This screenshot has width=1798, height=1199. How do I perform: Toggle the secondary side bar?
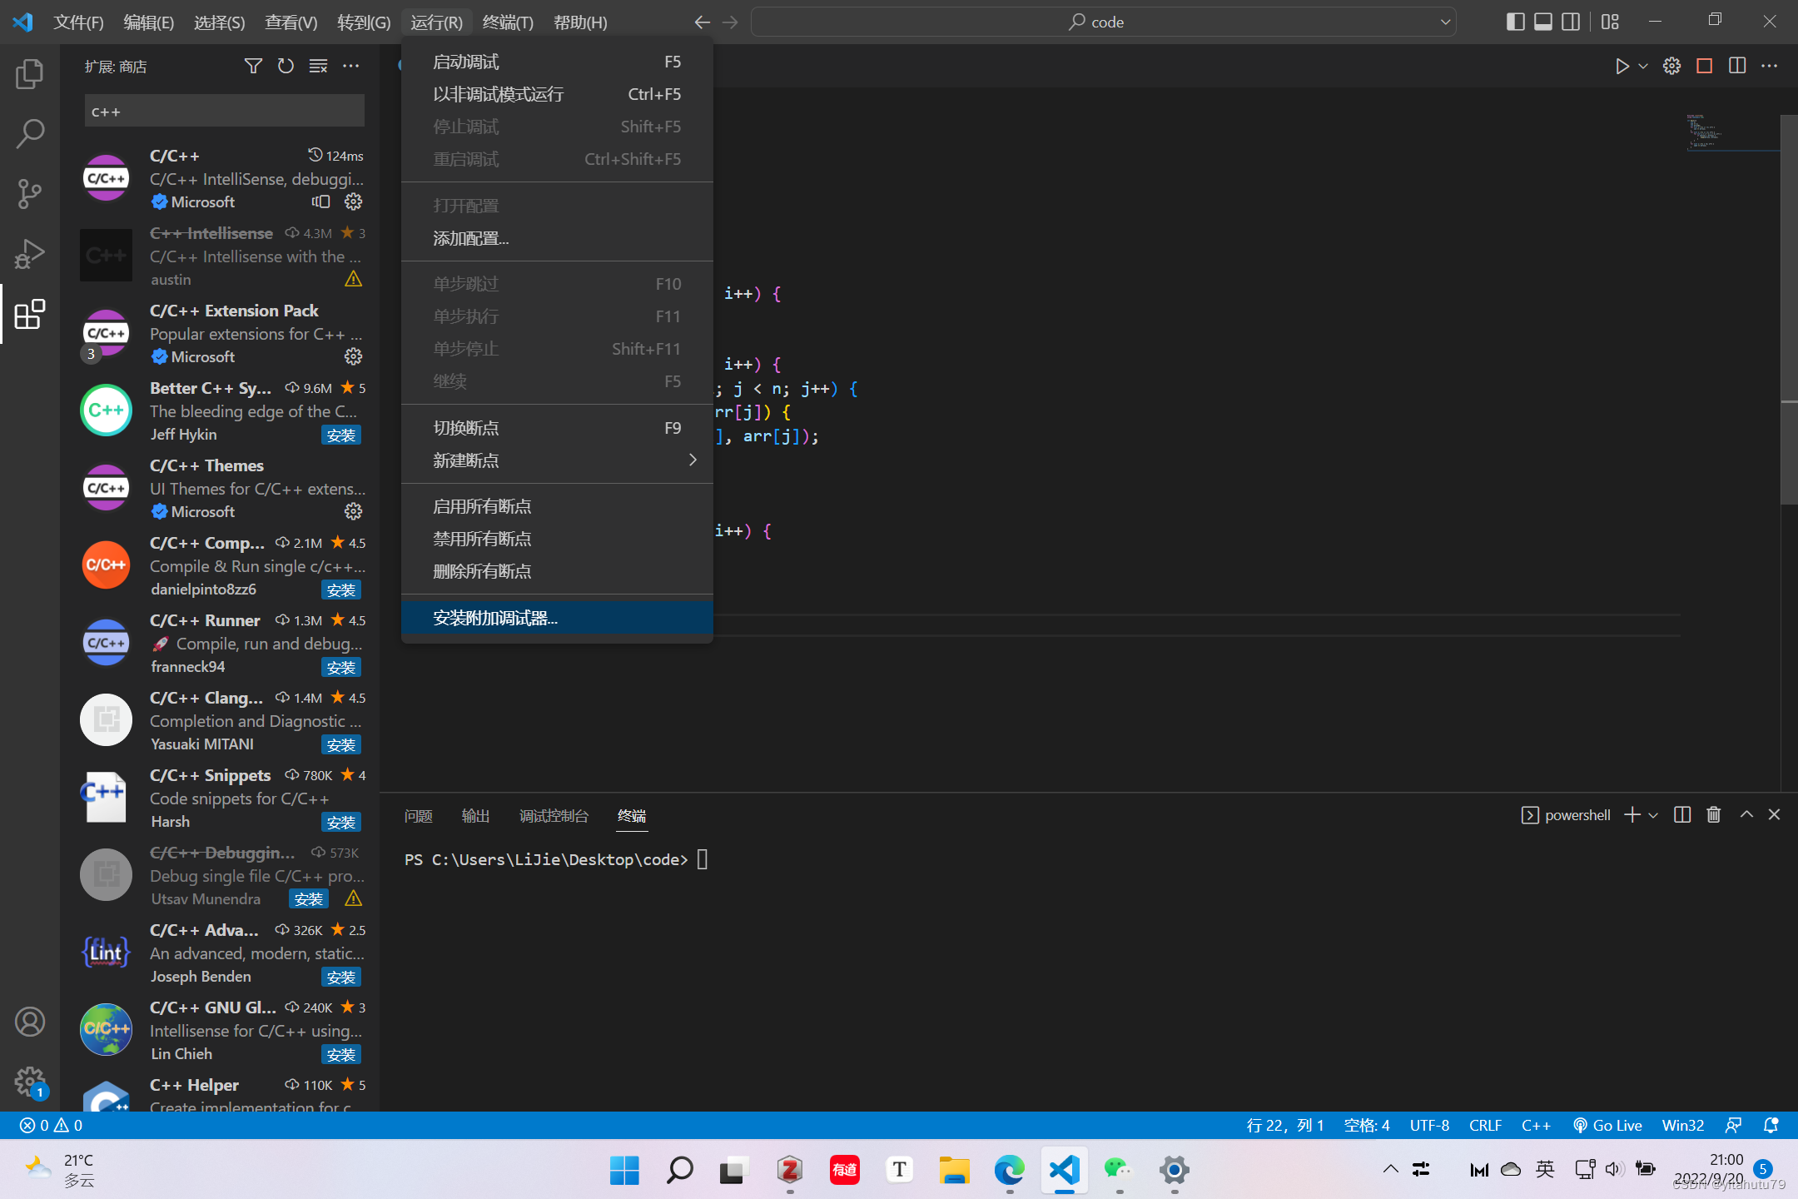1570,22
